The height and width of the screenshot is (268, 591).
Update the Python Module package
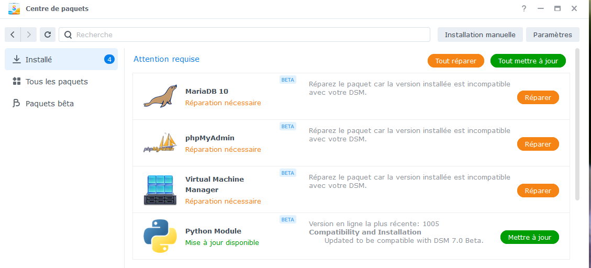[x=529, y=237]
